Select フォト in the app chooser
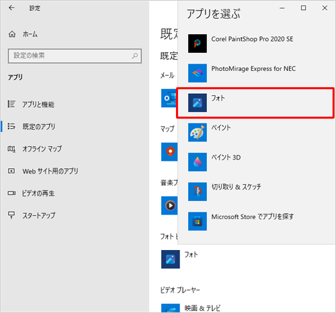Screen dimensions: 336x313 255,103
